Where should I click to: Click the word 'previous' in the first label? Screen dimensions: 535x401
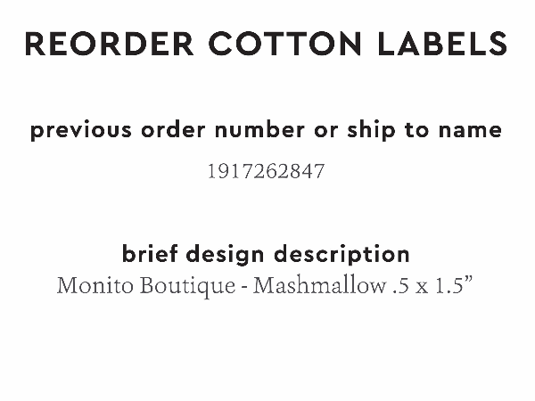(x=78, y=130)
